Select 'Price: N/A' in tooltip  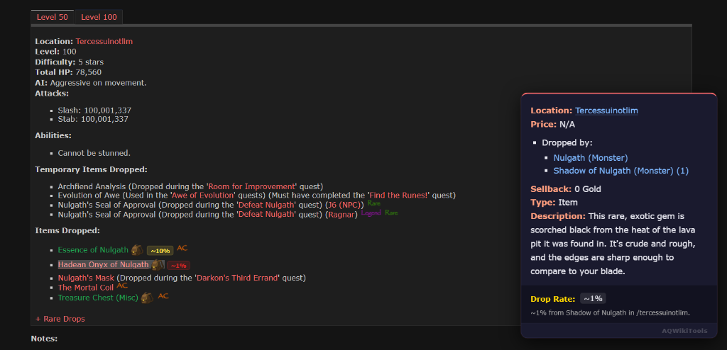(x=552, y=125)
